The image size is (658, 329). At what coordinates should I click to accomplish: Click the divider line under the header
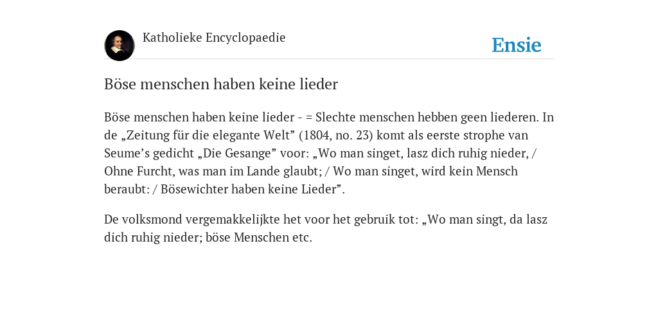click(329, 59)
